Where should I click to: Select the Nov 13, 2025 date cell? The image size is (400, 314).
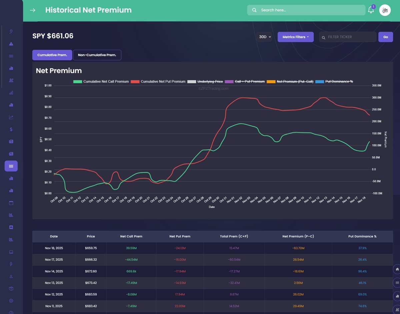click(54, 283)
